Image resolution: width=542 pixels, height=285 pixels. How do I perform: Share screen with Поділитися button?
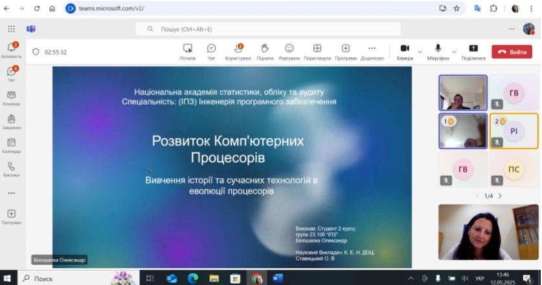coord(473,51)
